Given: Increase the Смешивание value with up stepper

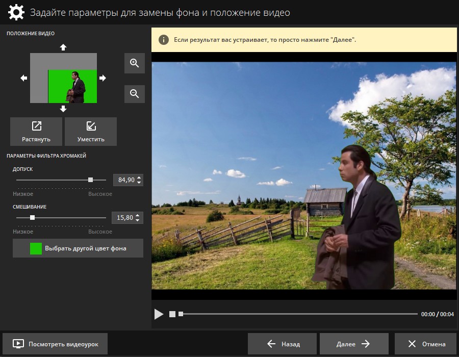Looking at the screenshot, I should pyautogui.click(x=140, y=215).
